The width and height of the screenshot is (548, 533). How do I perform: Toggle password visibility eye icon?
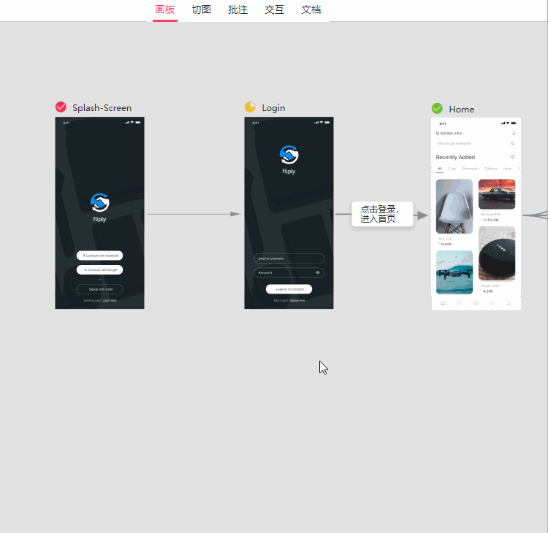click(318, 272)
